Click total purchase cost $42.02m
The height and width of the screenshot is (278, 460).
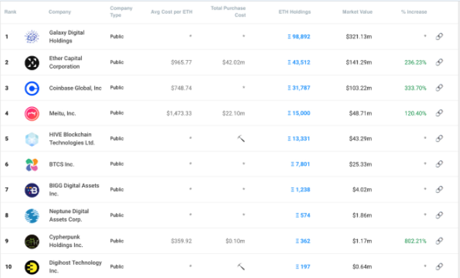tap(234, 62)
